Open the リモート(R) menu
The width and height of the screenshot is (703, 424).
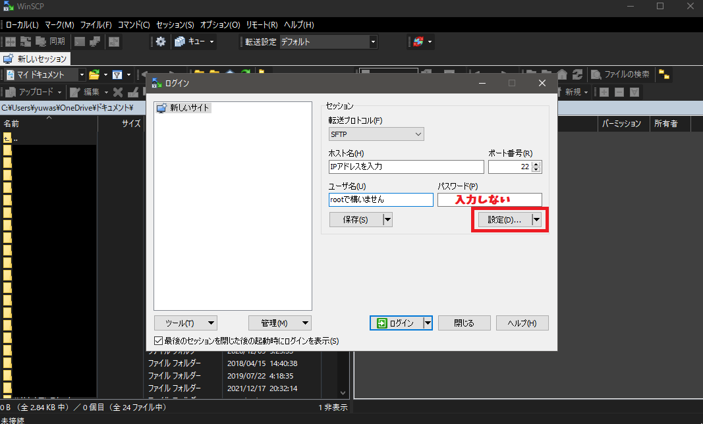tap(262, 24)
